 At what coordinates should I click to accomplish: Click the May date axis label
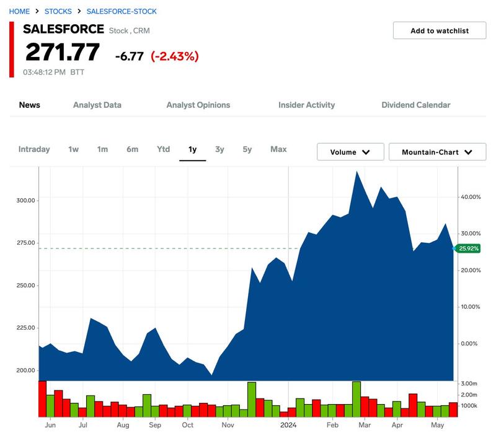click(x=438, y=426)
